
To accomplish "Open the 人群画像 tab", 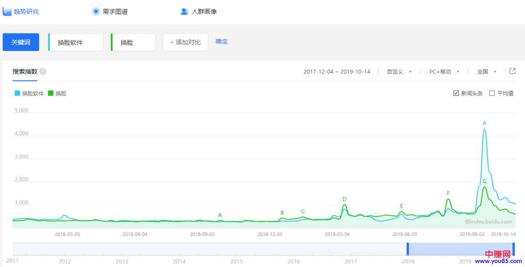I will pos(204,11).
